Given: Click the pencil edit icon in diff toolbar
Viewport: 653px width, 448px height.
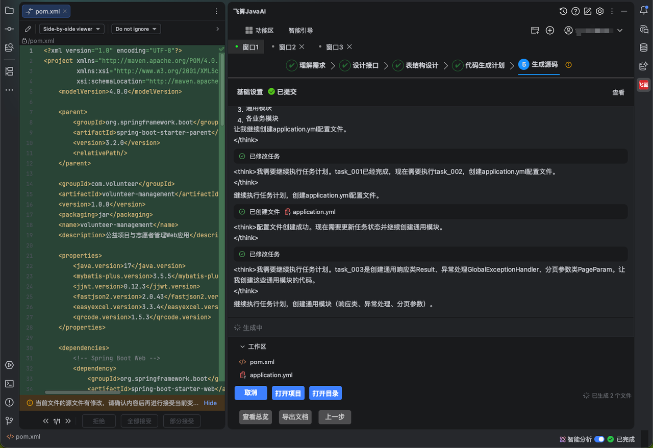Looking at the screenshot, I should pyautogui.click(x=28, y=29).
